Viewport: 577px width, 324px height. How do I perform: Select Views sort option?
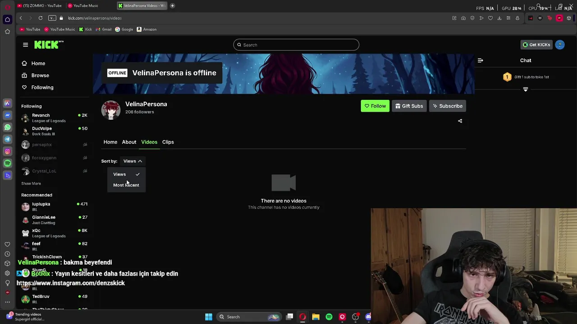point(126,174)
